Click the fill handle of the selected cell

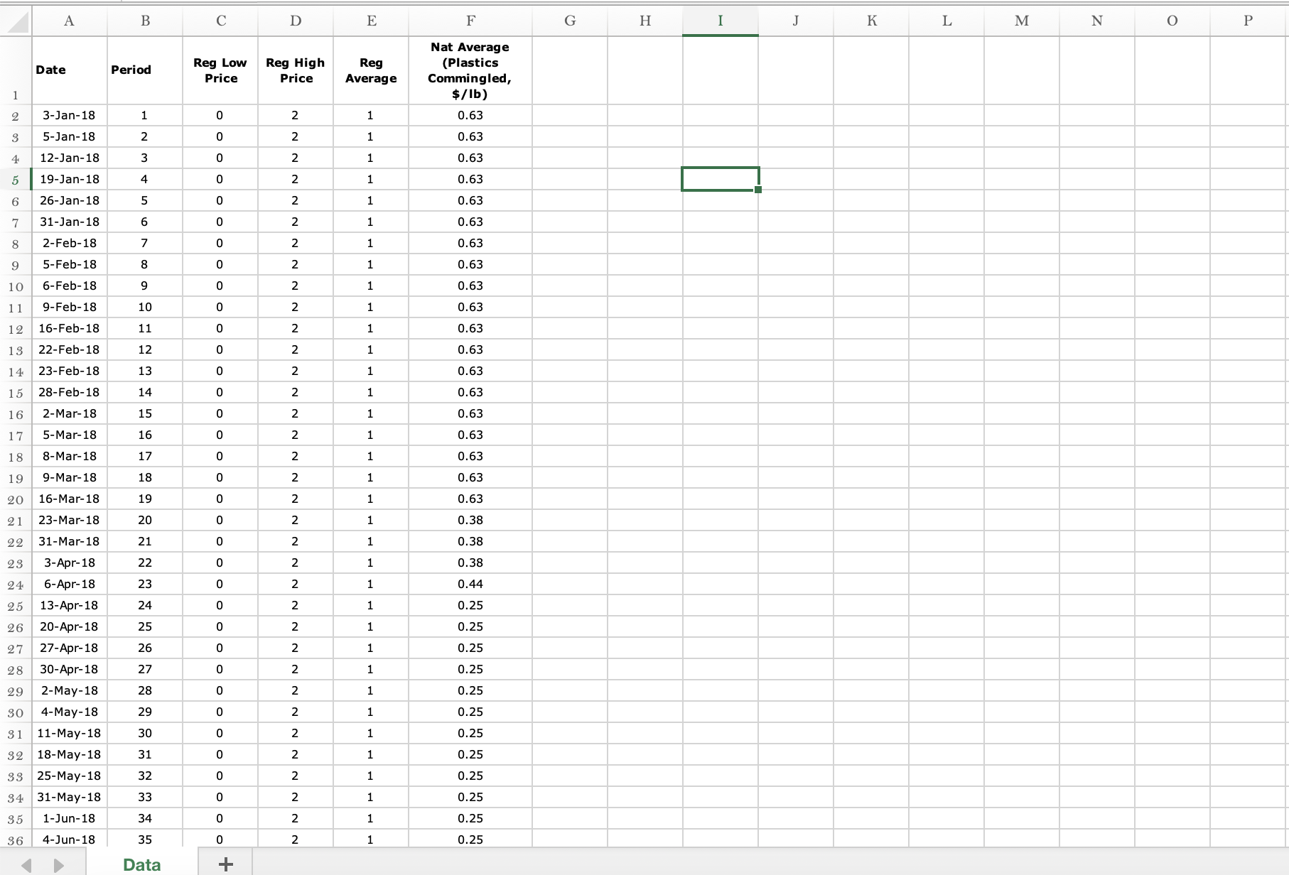757,190
